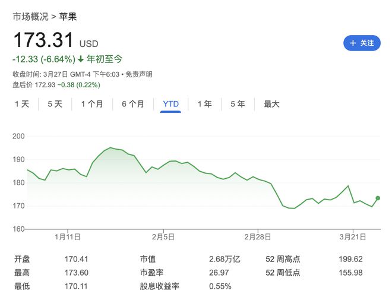Click the 关注 follow button
392x300 pixels.
(x=362, y=43)
